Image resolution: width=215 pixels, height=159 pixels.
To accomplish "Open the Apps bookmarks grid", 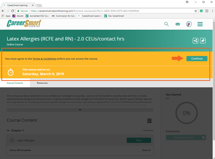I will pos(6,16).
